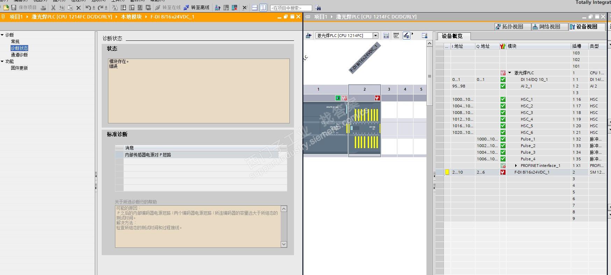This screenshot has height=275, width=611.
Task: Toggle vertical editor split
Action: coord(263,7)
